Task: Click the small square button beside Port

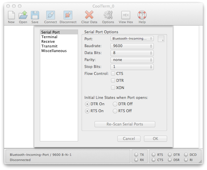Action: click(161, 39)
